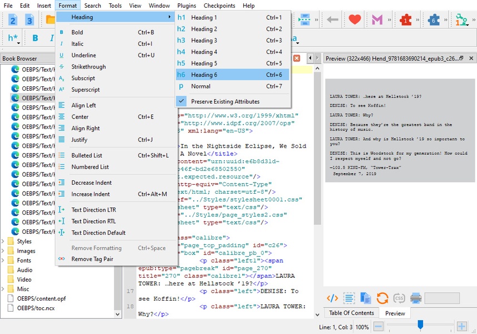Click Remove Tag Pair
The height and width of the screenshot is (334, 477).
point(115,259)
